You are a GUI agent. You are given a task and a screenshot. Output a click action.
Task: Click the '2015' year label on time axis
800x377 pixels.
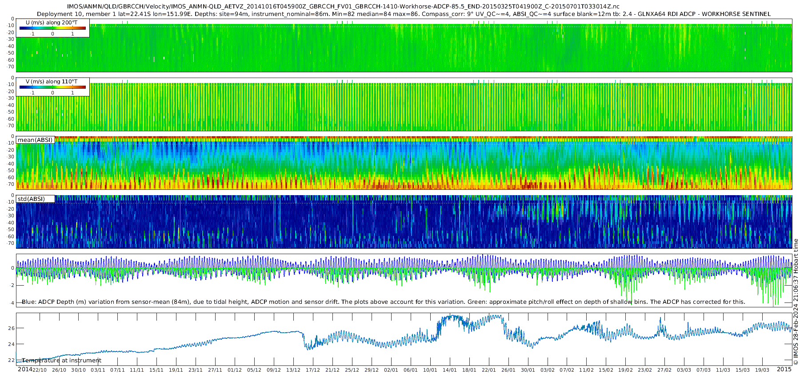click(x=784, y=369)
